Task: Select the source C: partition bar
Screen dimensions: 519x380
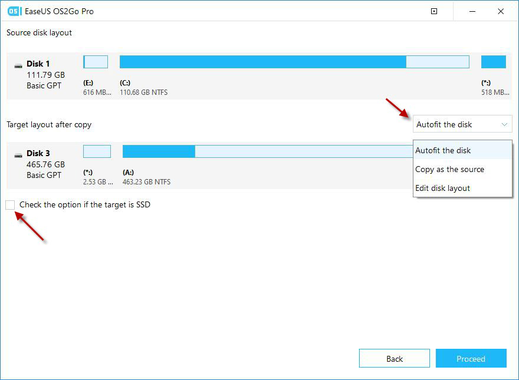Action: [294, 62]
